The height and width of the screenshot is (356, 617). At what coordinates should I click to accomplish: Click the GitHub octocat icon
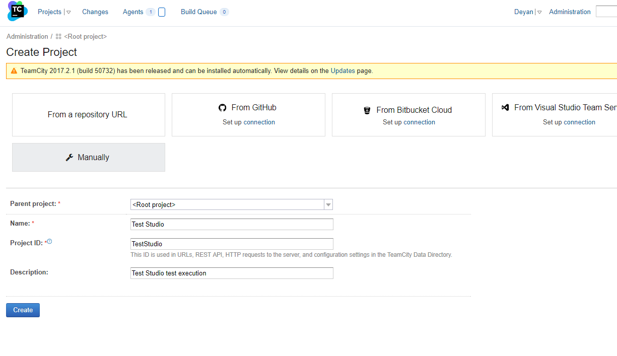223,108
